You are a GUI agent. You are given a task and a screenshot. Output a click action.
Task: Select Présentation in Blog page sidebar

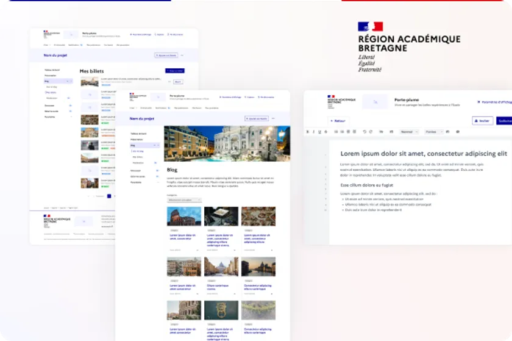coord(137,139)
